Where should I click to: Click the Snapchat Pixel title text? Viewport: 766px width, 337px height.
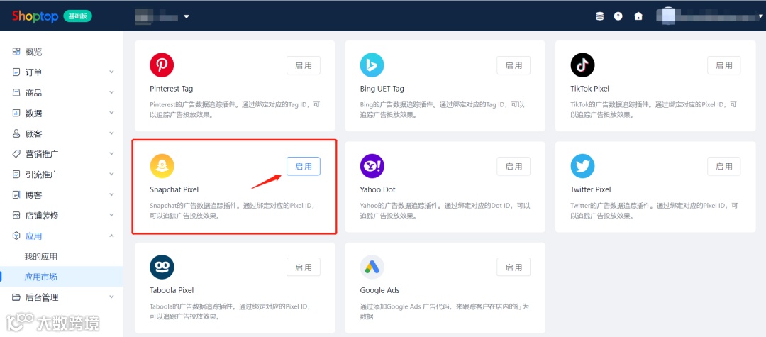[174, 189]
